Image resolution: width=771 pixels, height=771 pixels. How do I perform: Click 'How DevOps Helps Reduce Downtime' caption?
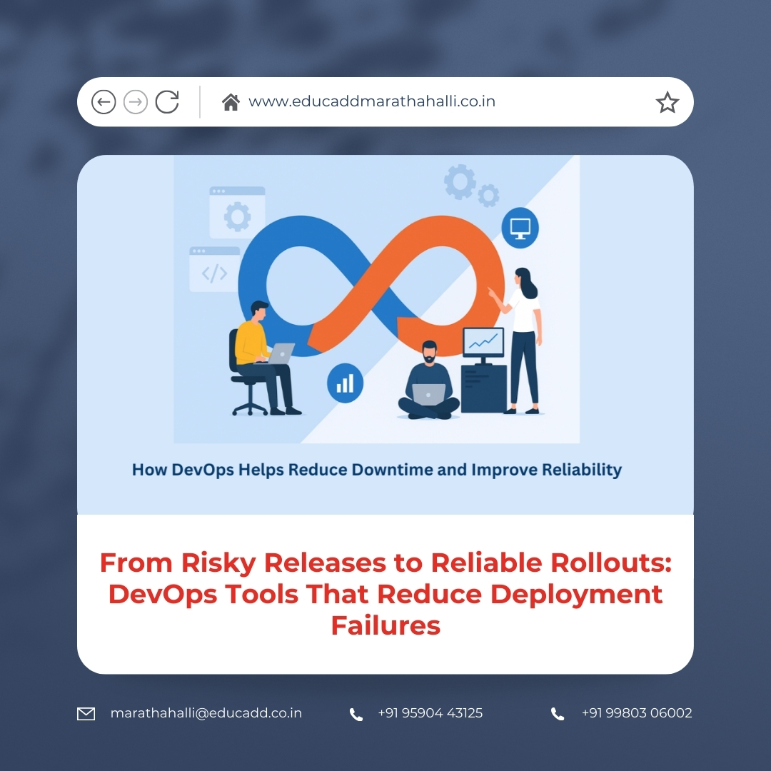pos(377,470)
